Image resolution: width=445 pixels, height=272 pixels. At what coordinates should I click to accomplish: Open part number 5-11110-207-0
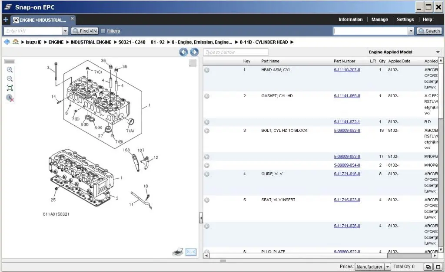coord(347,70)
